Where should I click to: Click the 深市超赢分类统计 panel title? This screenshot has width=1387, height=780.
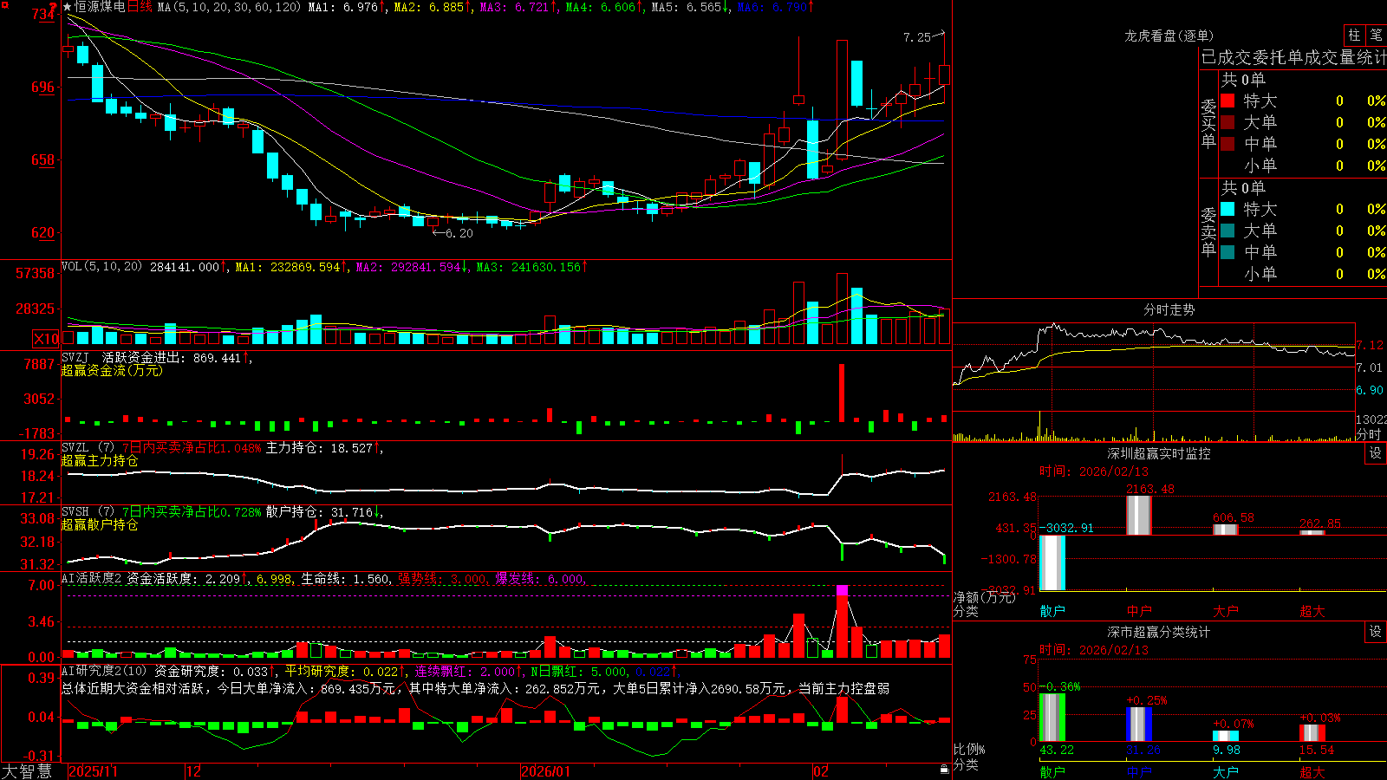pos(1159,632)
